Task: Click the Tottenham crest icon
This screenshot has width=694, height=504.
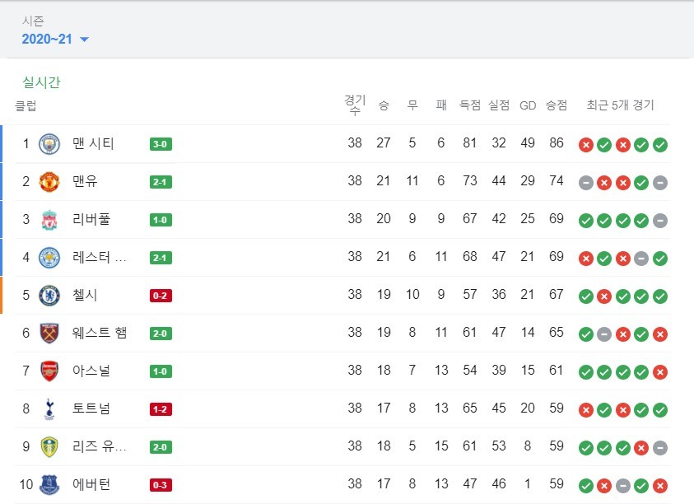Action: 49,408
